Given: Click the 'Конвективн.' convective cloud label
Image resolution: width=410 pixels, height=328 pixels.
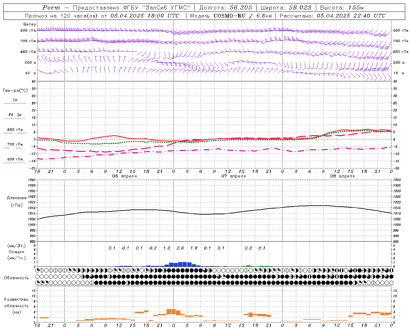Looking at the screenshot, I should pos(16,299).
